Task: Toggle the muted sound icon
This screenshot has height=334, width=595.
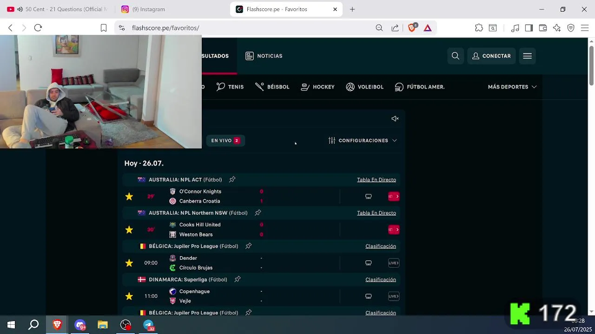Action: click(x=395, y=119)
